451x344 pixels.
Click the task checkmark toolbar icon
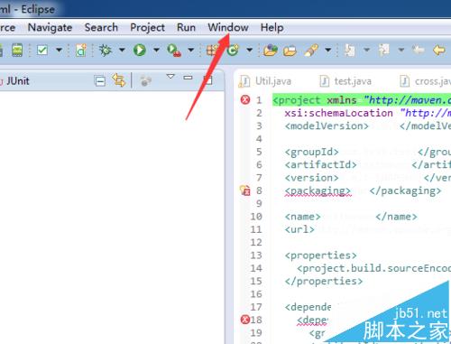pyautogui.click(x=42, y=50)
